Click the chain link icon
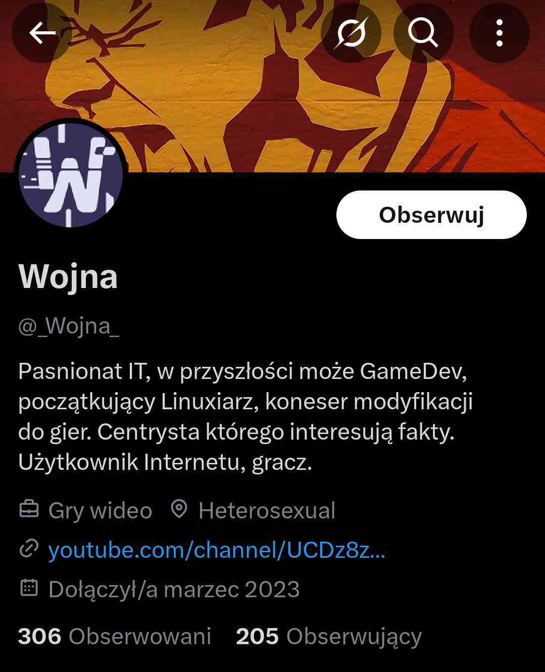This screenshot has height=672, width=545. coord(29,549)
